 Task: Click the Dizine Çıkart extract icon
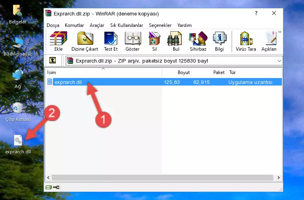pyautogui.click(x=85, y=41)
